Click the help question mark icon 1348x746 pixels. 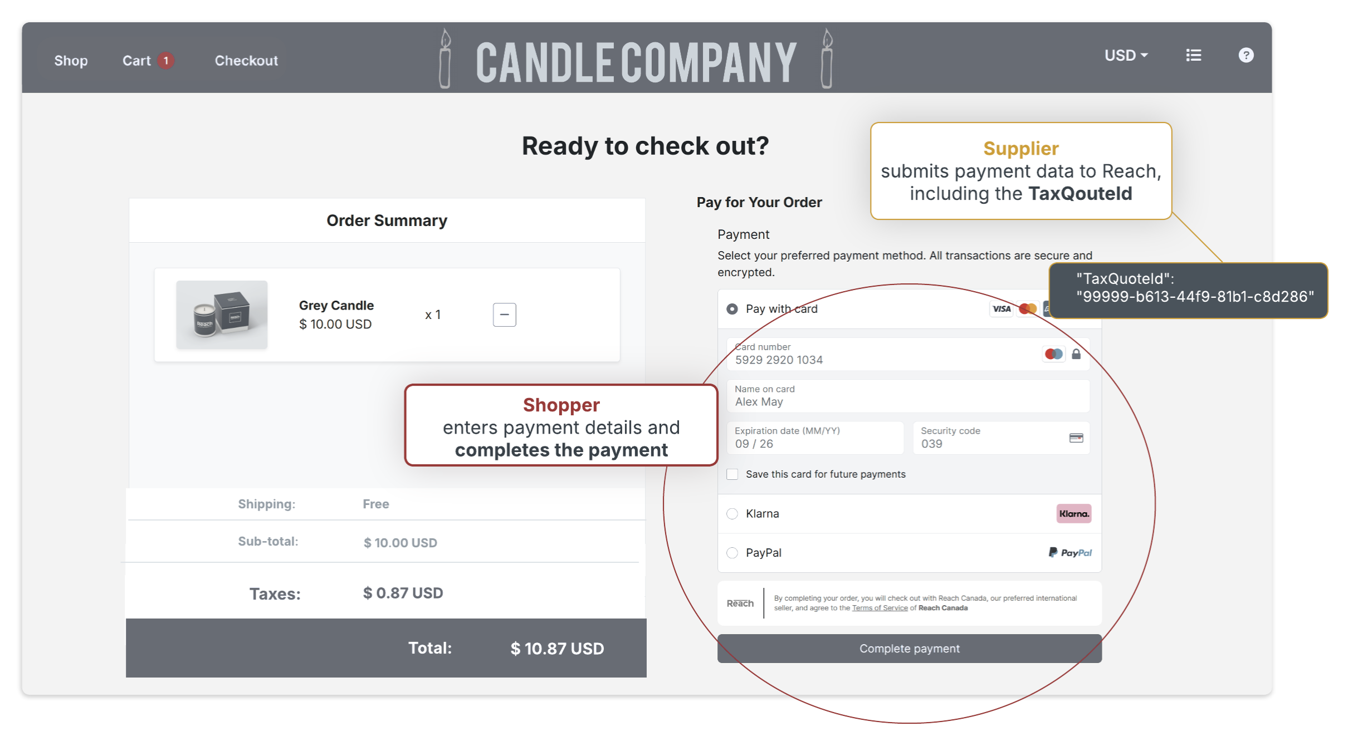[x=1246, y=55]
